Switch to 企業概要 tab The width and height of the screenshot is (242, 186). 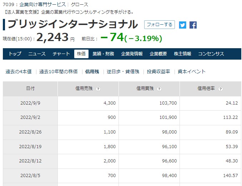click(x=158, y=54)
